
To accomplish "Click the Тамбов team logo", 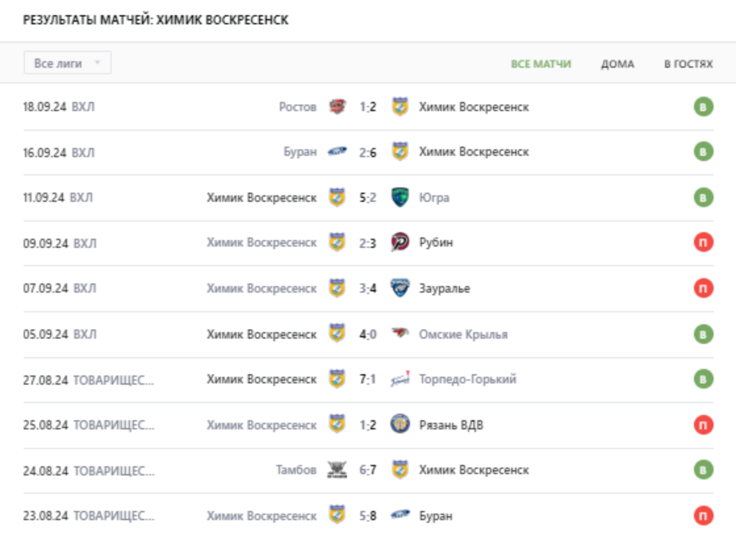I will (337, 470).
